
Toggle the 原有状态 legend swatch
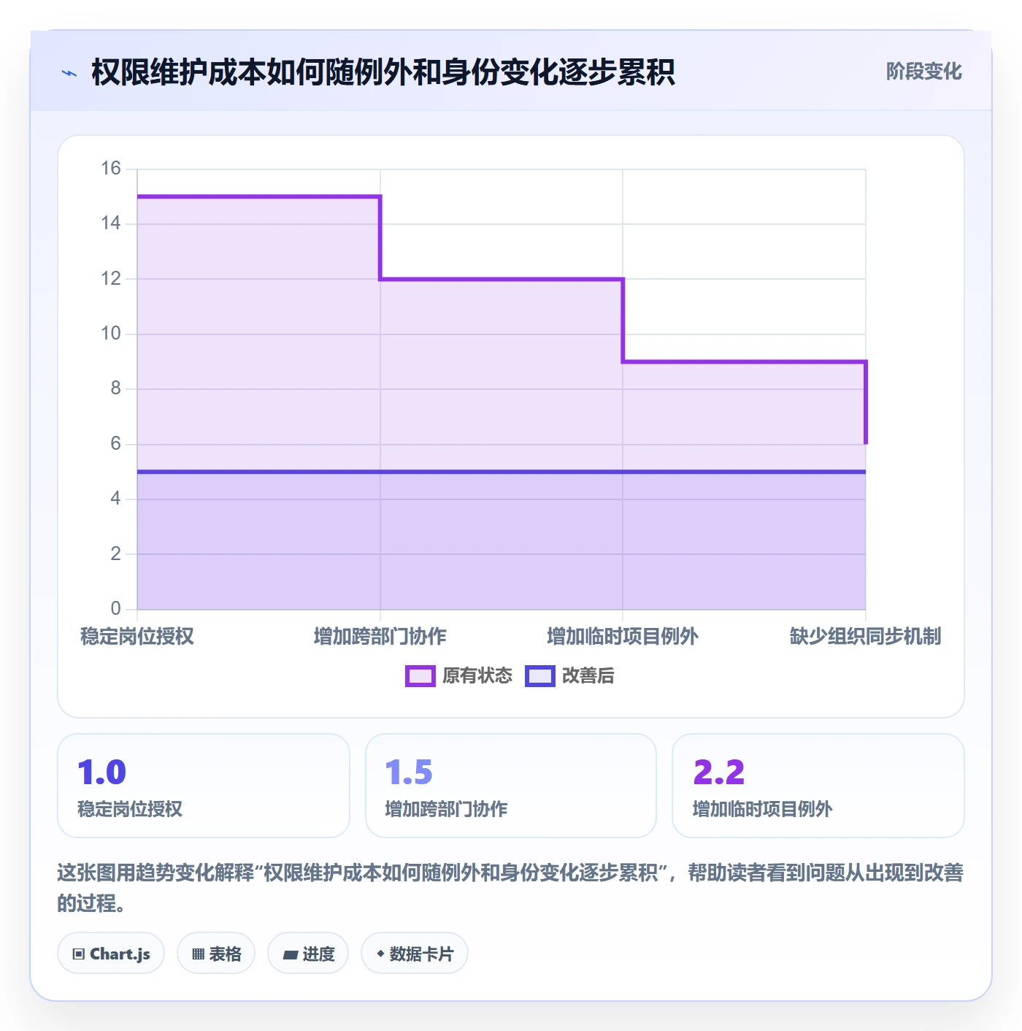coord(420,676)
